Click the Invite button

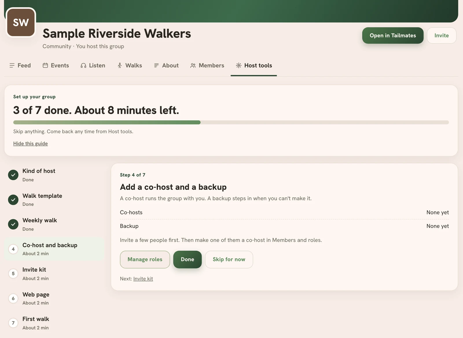point(442,36)
